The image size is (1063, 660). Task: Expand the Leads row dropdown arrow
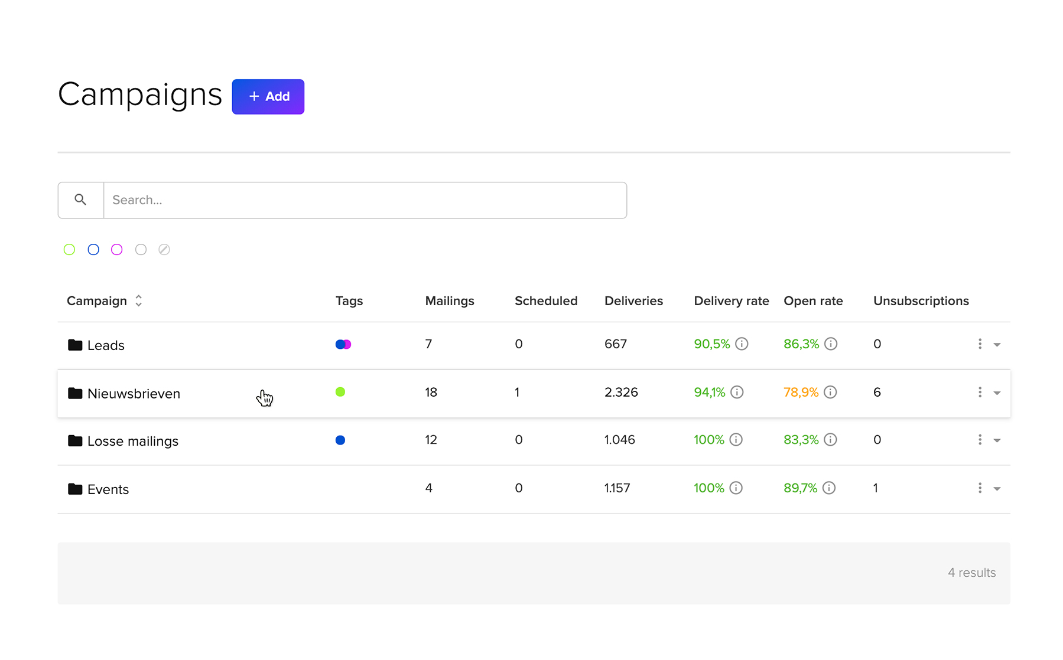click(x=997, y=345)
